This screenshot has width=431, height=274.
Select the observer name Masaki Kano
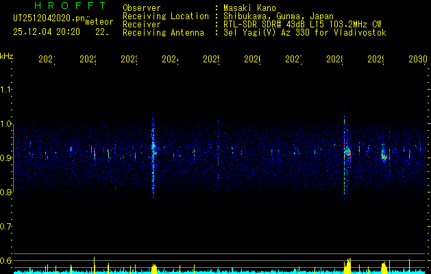(249, 8)
